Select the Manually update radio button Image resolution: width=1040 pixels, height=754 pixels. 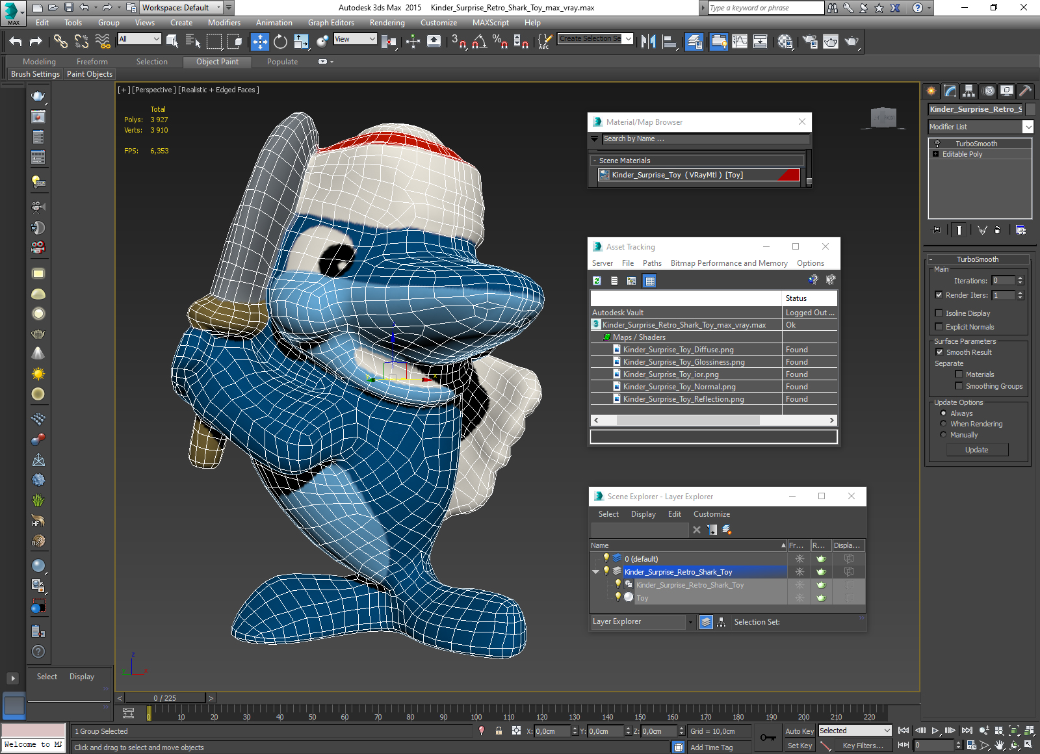click(943, 435)
